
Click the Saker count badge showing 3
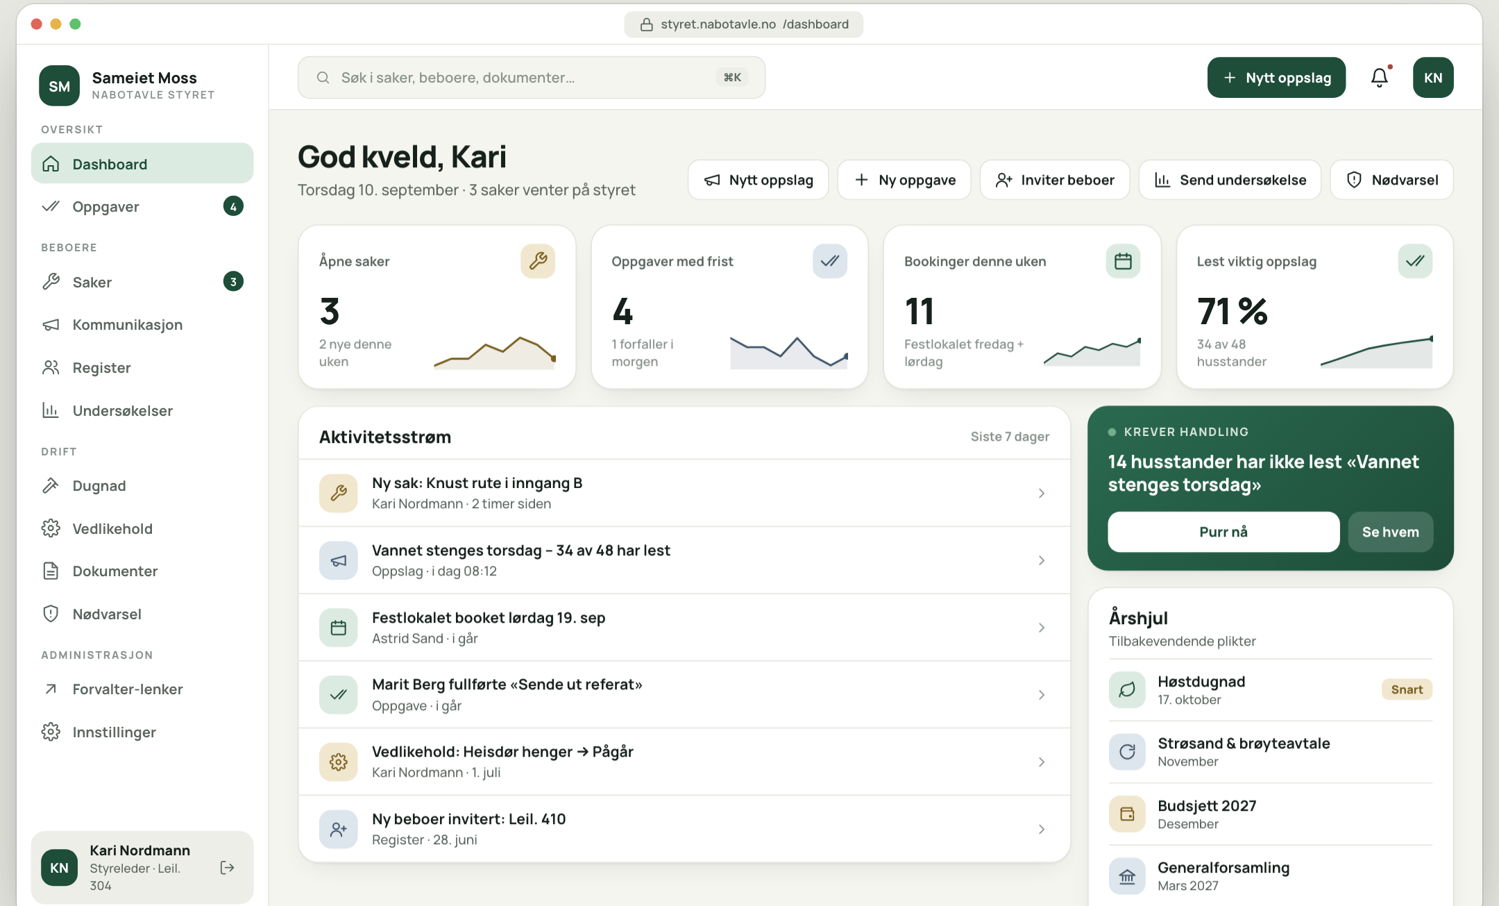coord(233,282)
